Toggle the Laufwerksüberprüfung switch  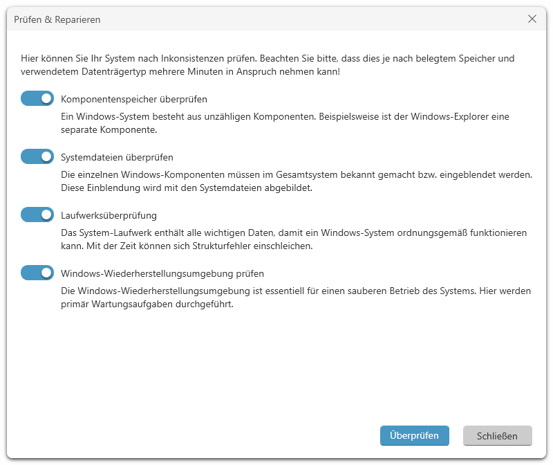point(37,215)
